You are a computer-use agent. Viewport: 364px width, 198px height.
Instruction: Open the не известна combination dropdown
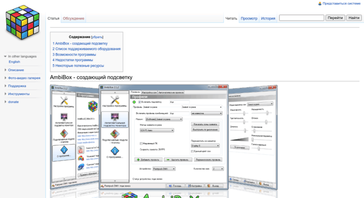207,113
